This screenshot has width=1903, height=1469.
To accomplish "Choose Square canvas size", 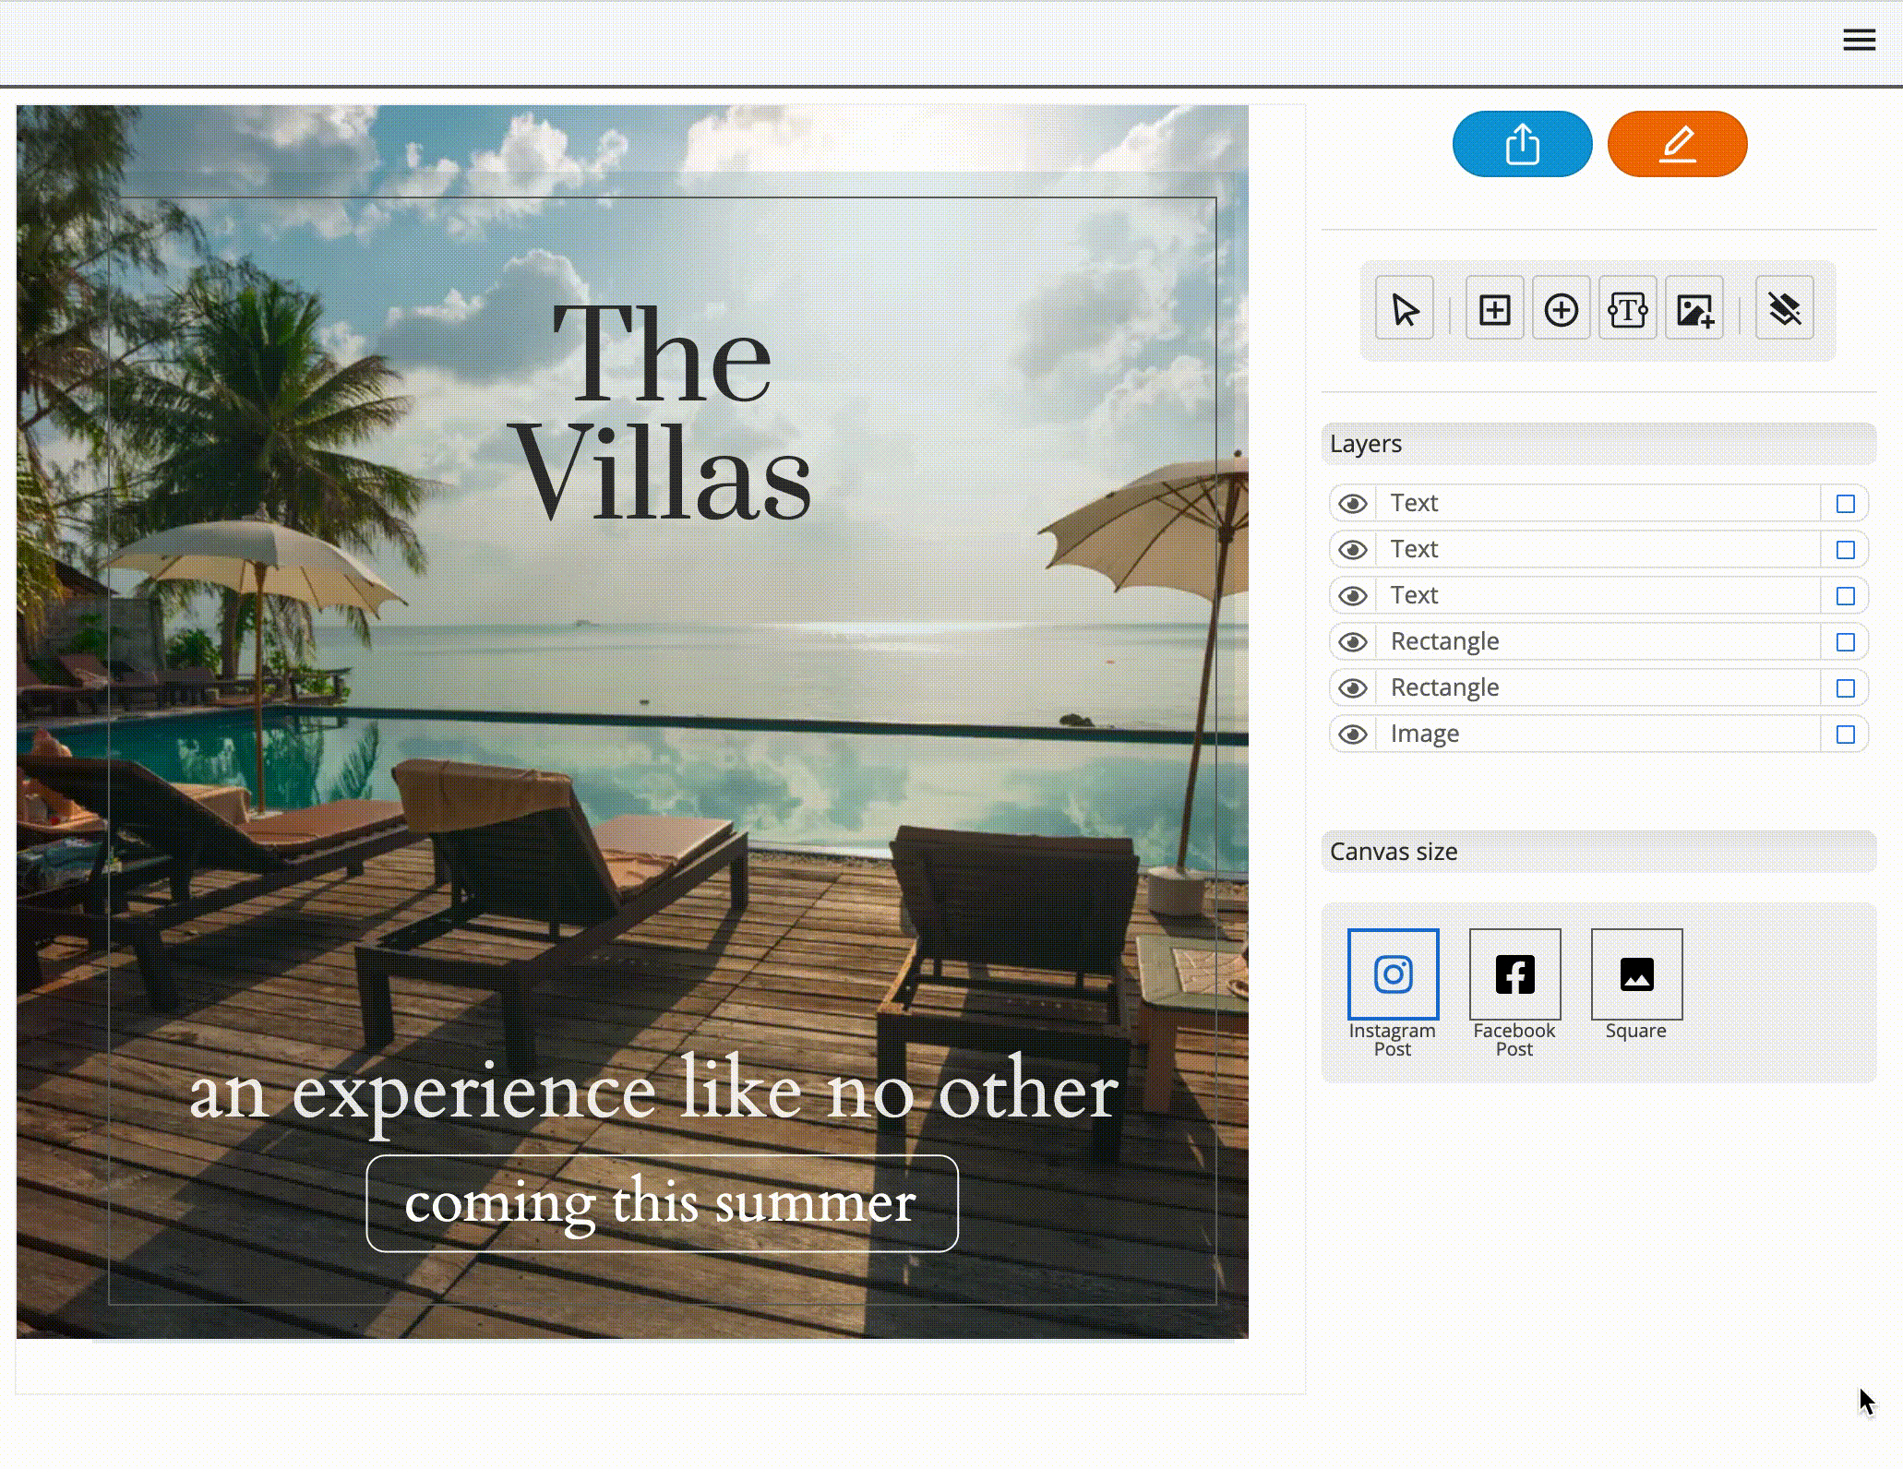I will (x=1636, y=974).
